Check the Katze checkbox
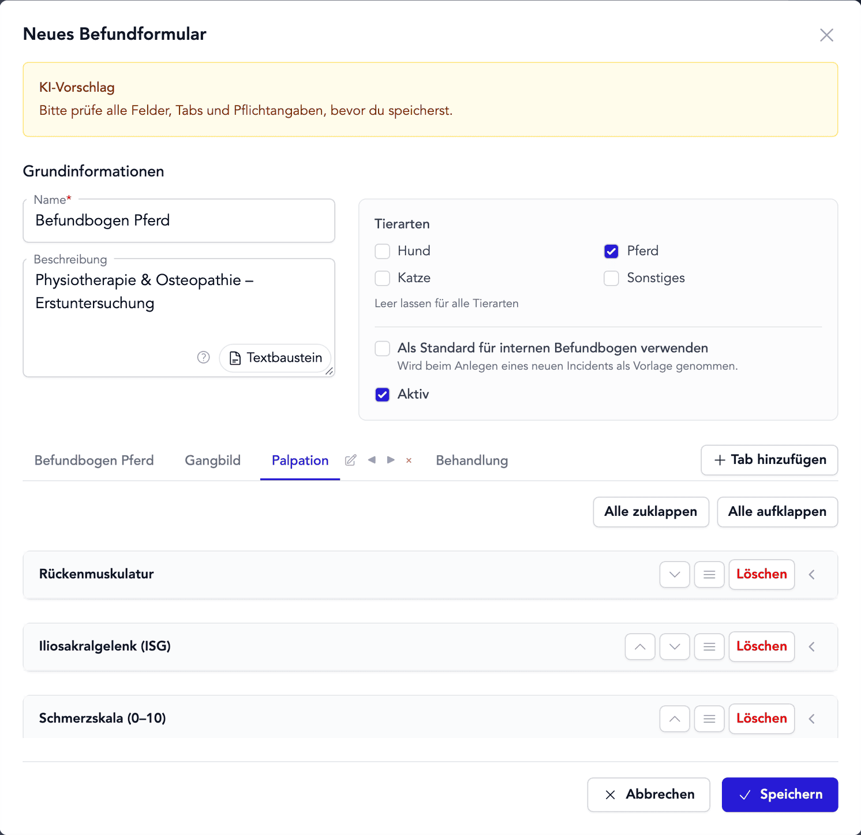The width and height of the screenshot is (861, 835). coord(382,278)
